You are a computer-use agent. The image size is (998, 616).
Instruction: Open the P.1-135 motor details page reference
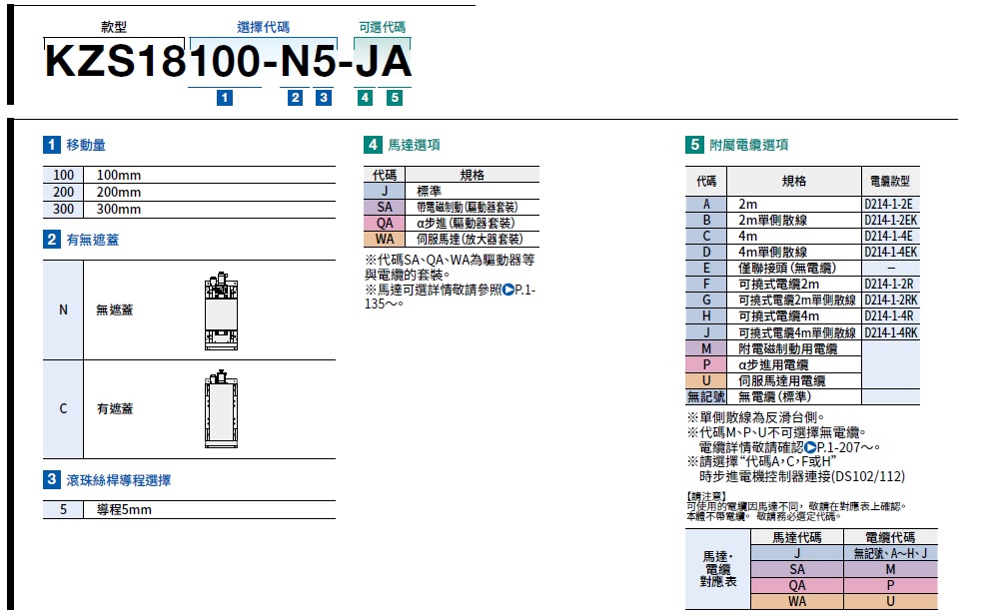(x=521, y=290)
